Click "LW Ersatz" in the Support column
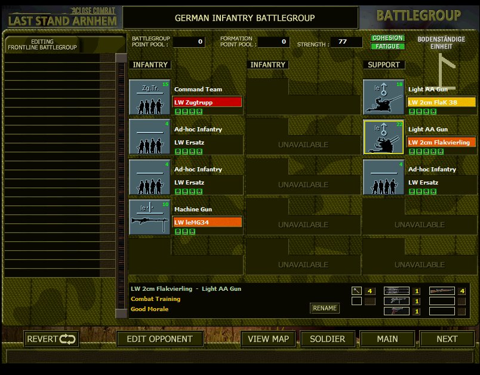Screen dimensions: 480x375 tap(423, 183)
